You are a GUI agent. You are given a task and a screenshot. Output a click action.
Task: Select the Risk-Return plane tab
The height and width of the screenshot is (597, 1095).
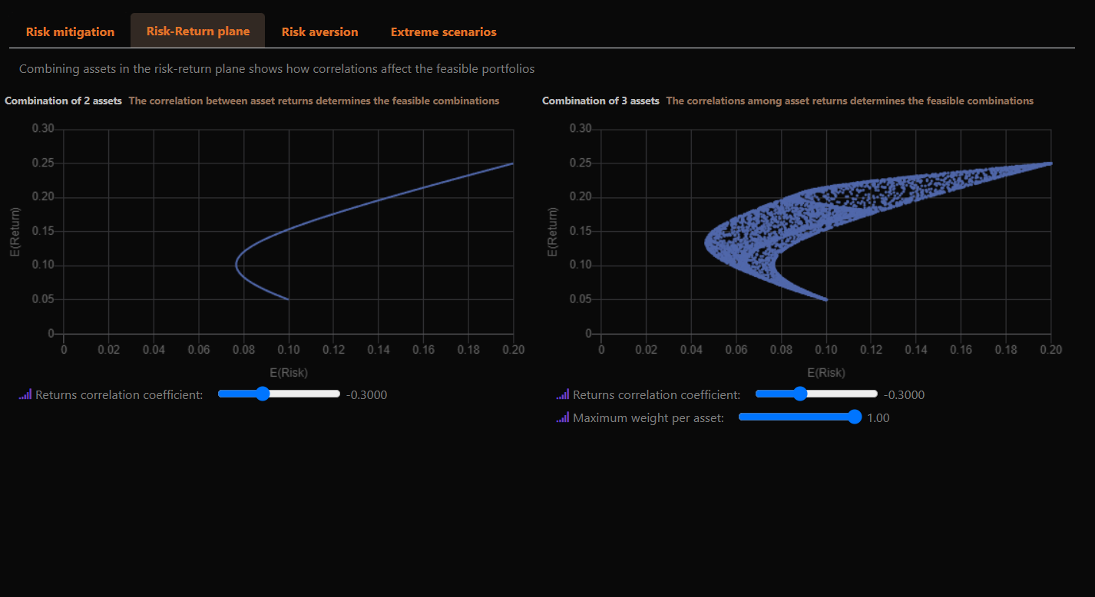tap(197, 31)
